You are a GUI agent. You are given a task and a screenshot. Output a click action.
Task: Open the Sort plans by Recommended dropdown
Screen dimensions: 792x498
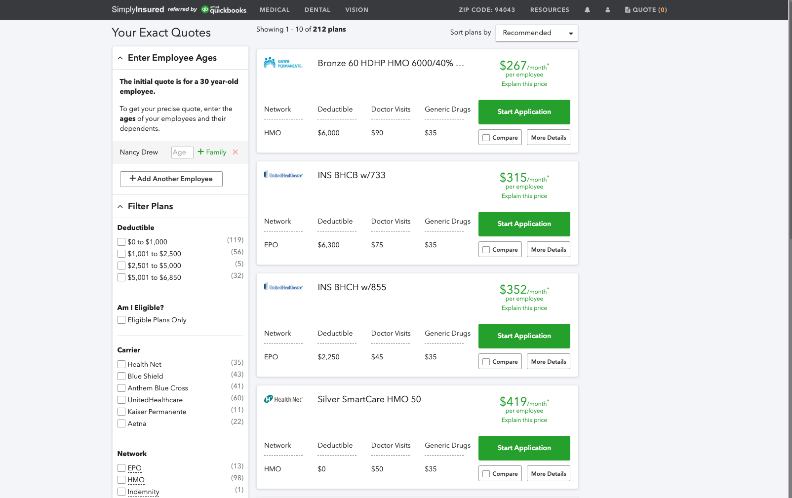(537, 33)
